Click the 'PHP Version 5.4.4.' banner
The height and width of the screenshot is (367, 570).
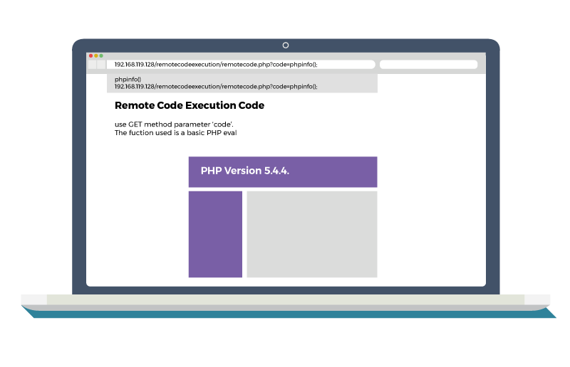tap(283, 172)
